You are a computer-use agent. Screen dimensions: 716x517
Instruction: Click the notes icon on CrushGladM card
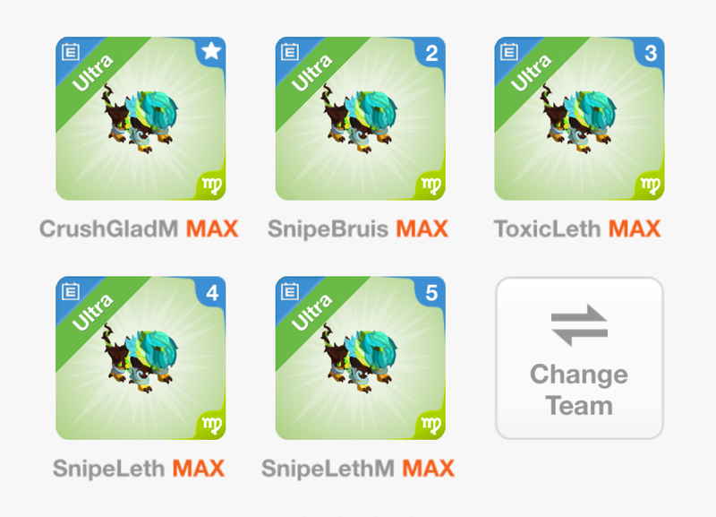(x=71, y=52)
